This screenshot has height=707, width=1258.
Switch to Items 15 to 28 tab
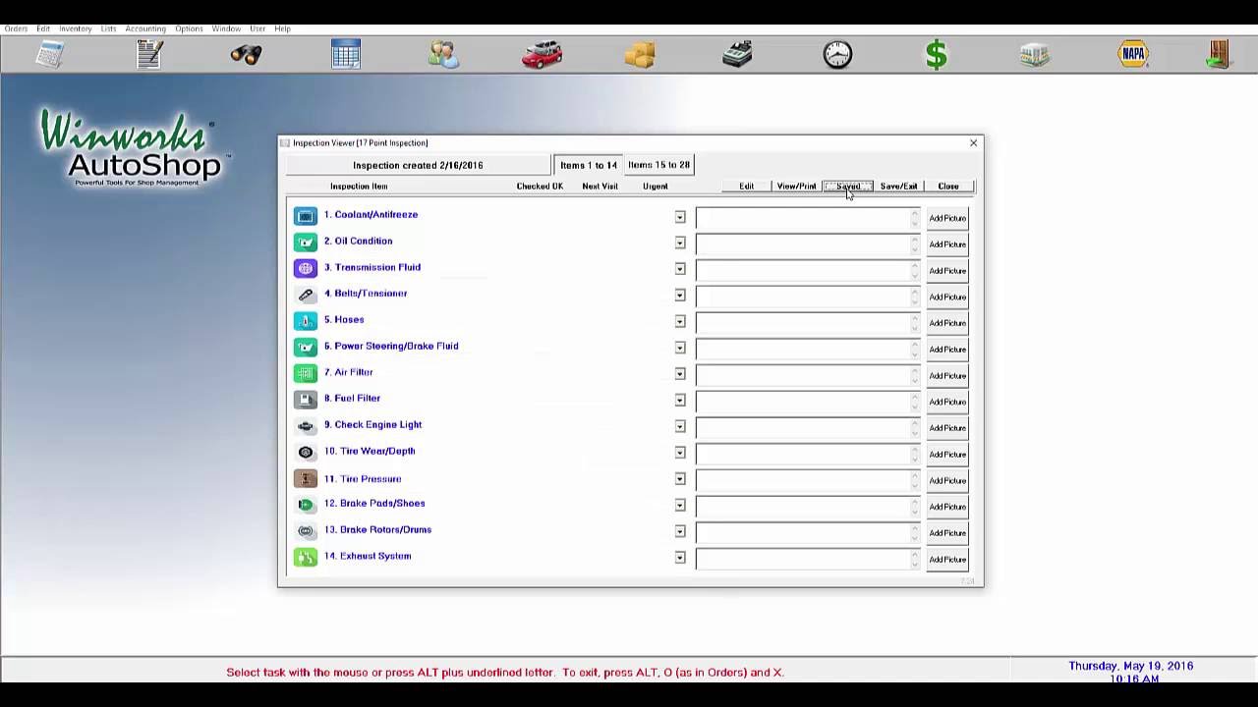click(658, 165)
